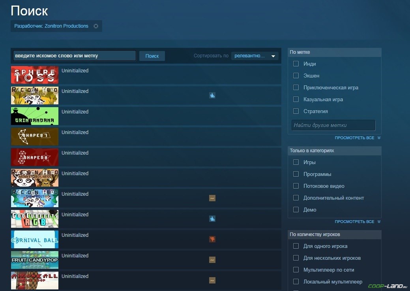Enable the Инди tag checkbox
The image size is (410, 291).
pyautogui.click(x=296, y=64)
